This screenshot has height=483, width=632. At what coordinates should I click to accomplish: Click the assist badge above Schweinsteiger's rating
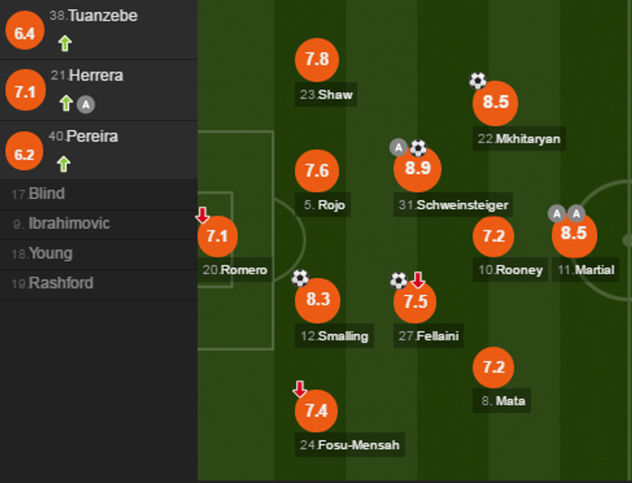click(398, 148)
